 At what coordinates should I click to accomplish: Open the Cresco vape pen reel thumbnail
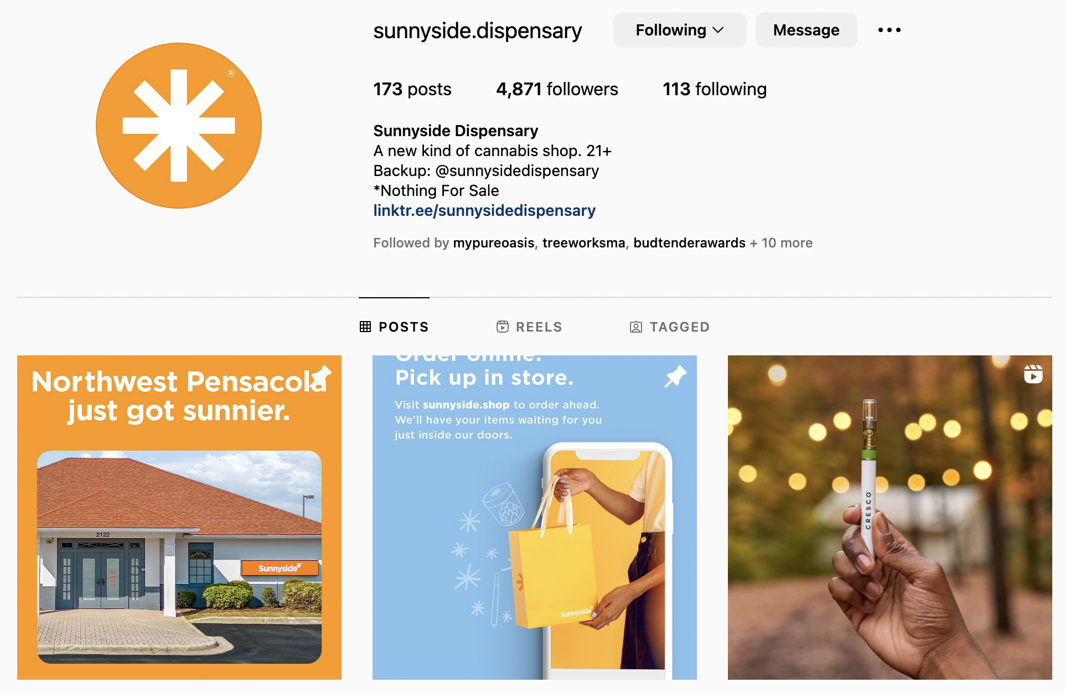point(890,518)
